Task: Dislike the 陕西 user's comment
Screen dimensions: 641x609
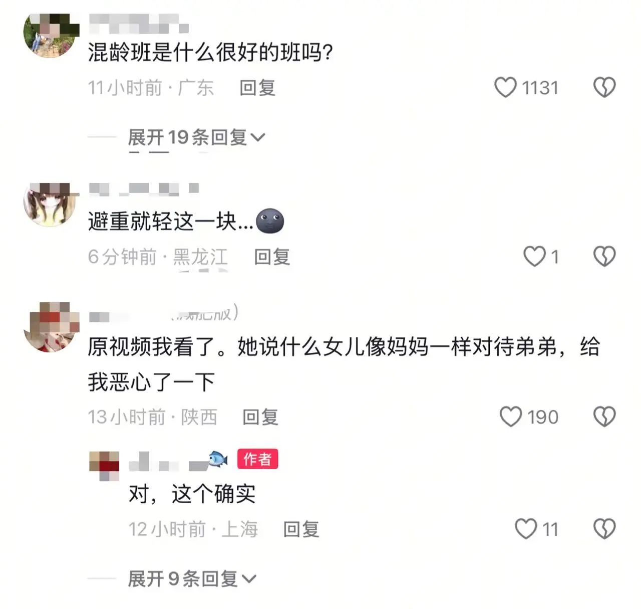Action: coord(604,417)
